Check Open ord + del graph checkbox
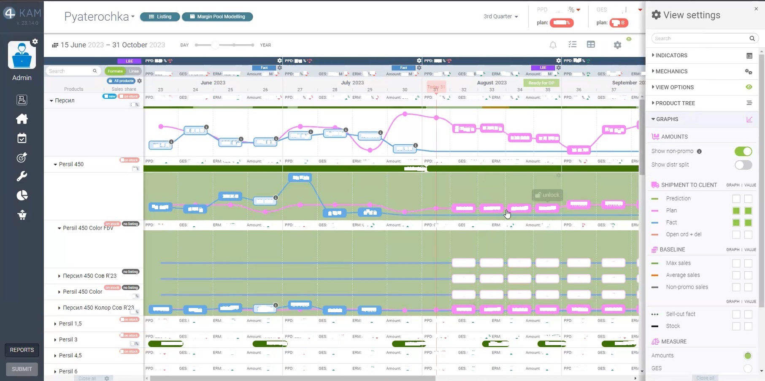Screen dimensions: 765x381 click(736, 235)
